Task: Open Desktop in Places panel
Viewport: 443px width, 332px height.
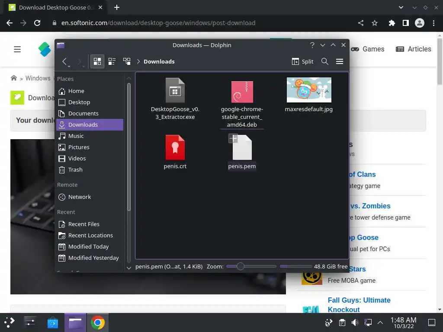Action: [x=90, y=102]
